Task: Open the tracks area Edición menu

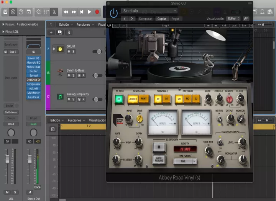Action: (66, 25)
